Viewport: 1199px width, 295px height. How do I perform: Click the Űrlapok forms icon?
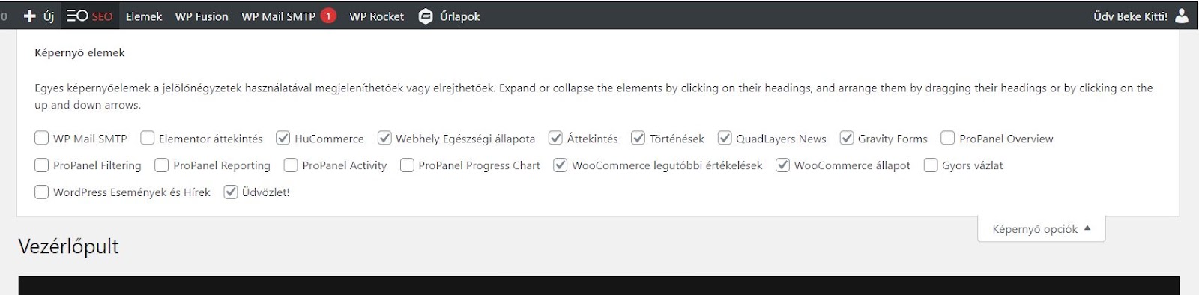click(426, 16)
